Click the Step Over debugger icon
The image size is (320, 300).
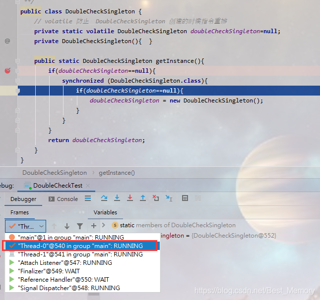click(x=104, y=198)
